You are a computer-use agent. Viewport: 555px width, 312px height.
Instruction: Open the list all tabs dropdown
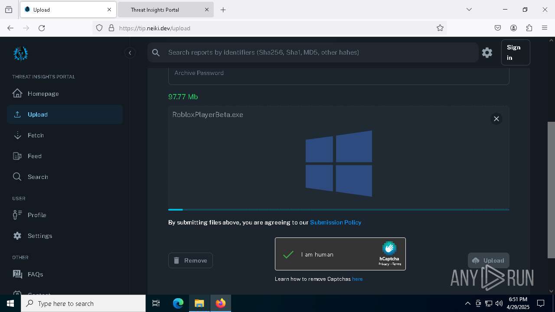469,10
